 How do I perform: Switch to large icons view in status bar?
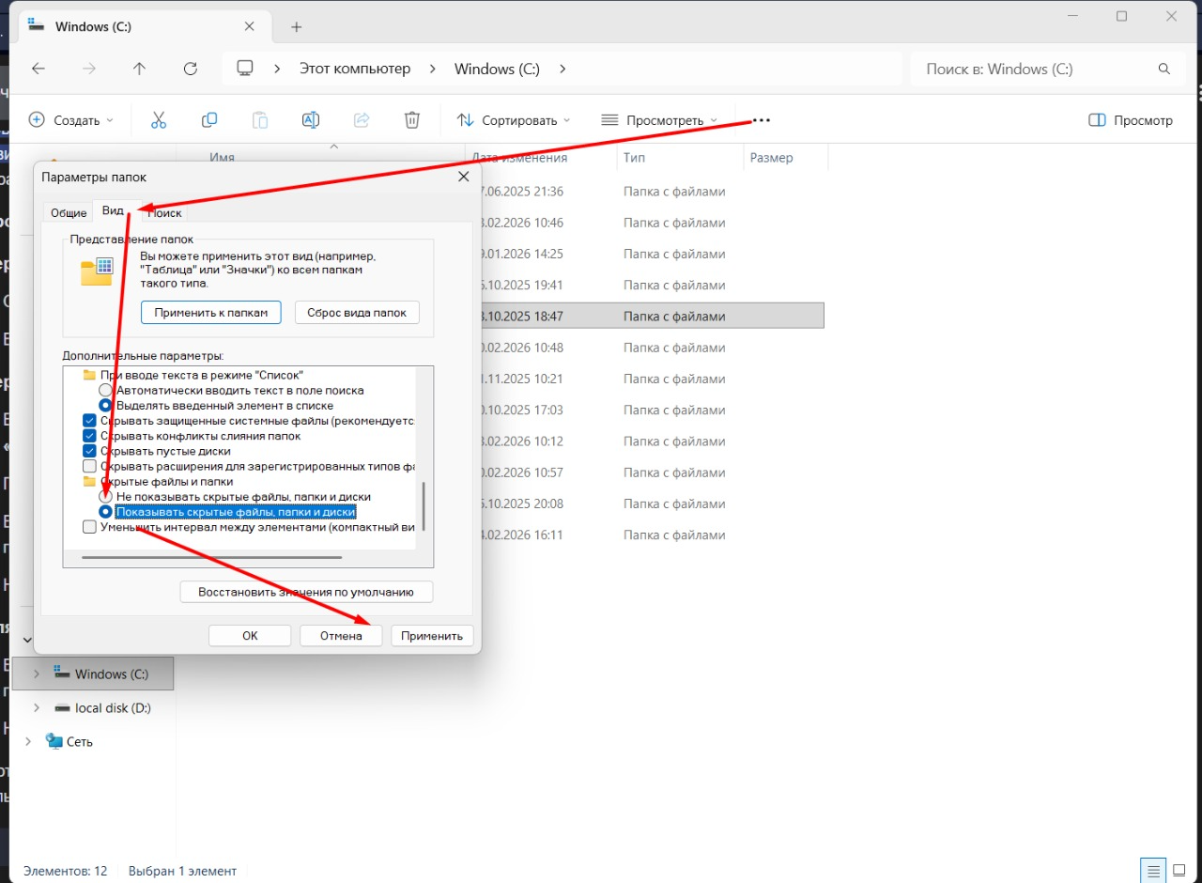(x=1179, y=870)
